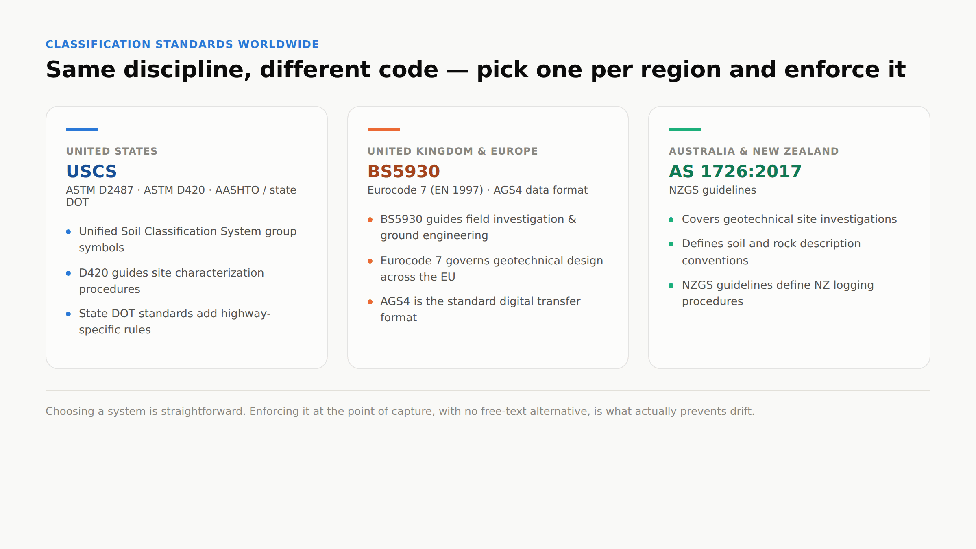This screenshot has height=549, width=976.
Task: Click the green bullet for NZGS guidelines define
Action: coord(671,285)
